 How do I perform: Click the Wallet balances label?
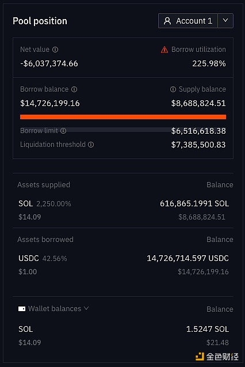click(55, 309)
